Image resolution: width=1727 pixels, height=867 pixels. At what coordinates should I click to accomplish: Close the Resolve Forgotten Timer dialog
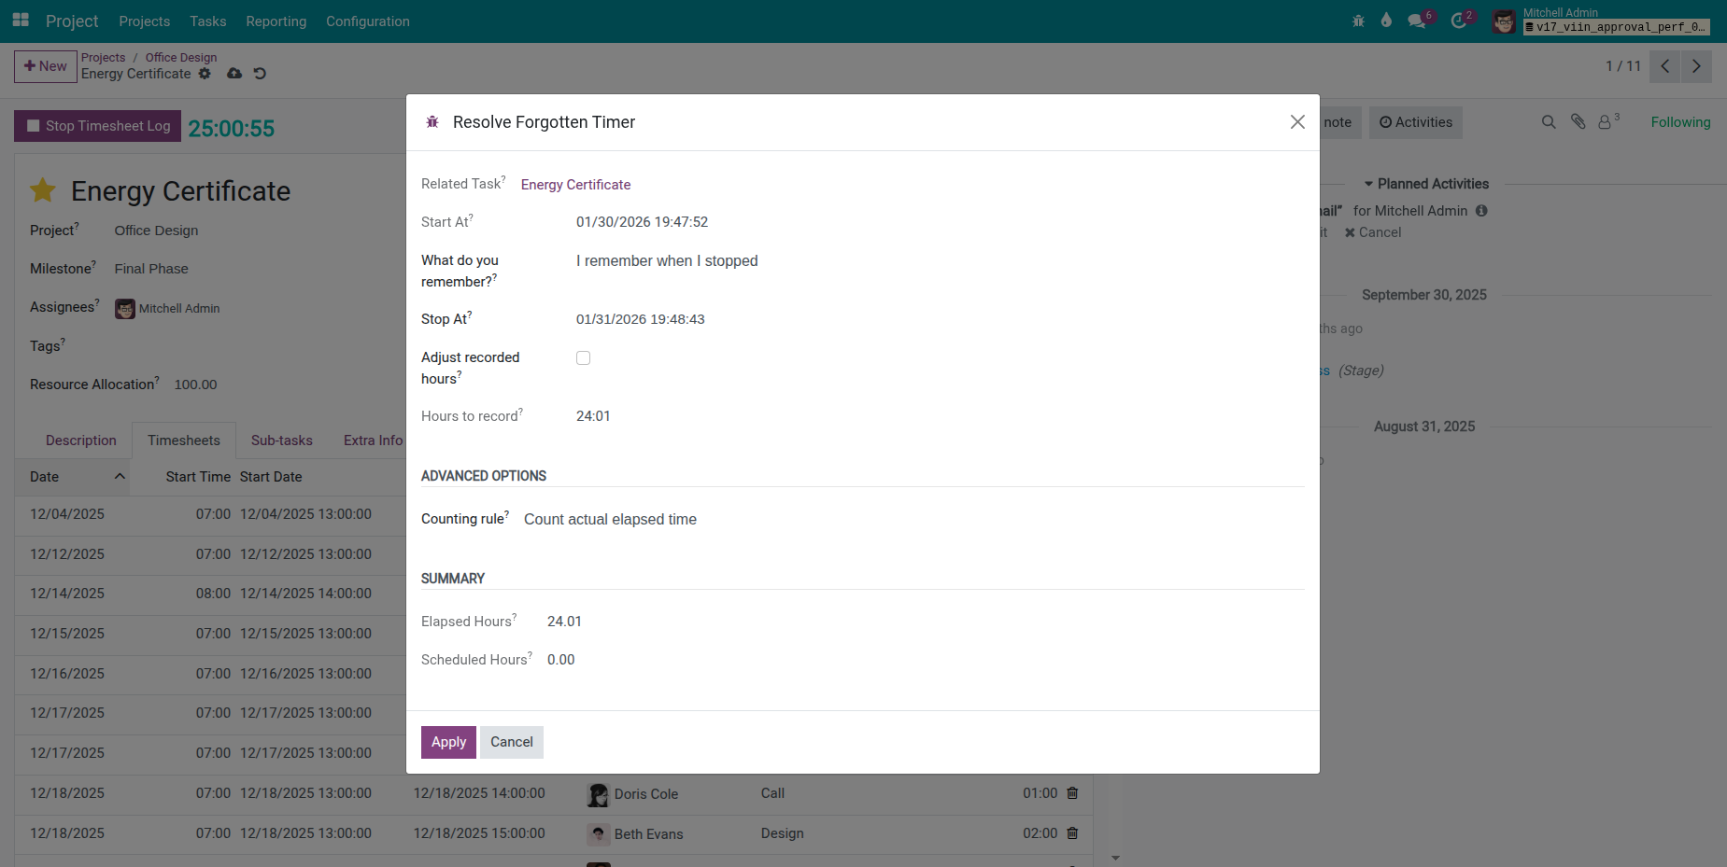click(x=1296, y=122)
